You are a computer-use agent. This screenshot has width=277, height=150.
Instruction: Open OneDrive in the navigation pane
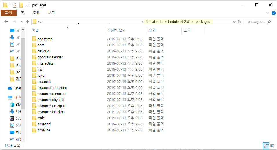tap(14, 88)
